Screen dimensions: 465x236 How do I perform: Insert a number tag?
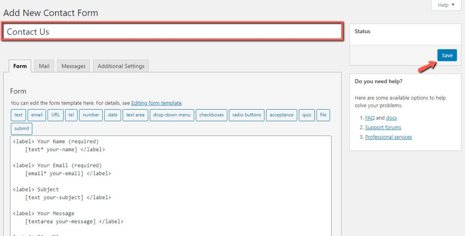pos(91,115)
